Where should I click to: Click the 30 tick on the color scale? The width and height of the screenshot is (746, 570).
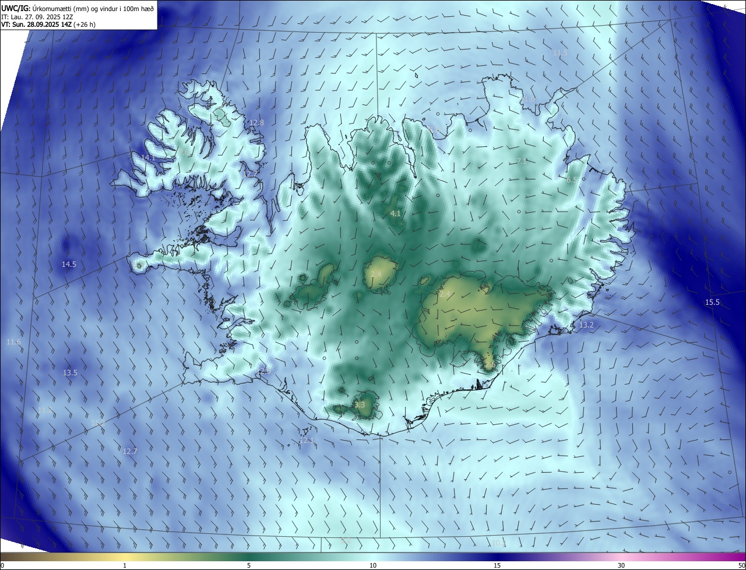[621, 565]
